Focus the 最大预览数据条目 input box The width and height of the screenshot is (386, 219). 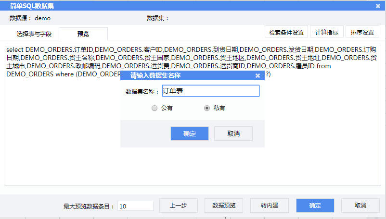pos(135,206)
